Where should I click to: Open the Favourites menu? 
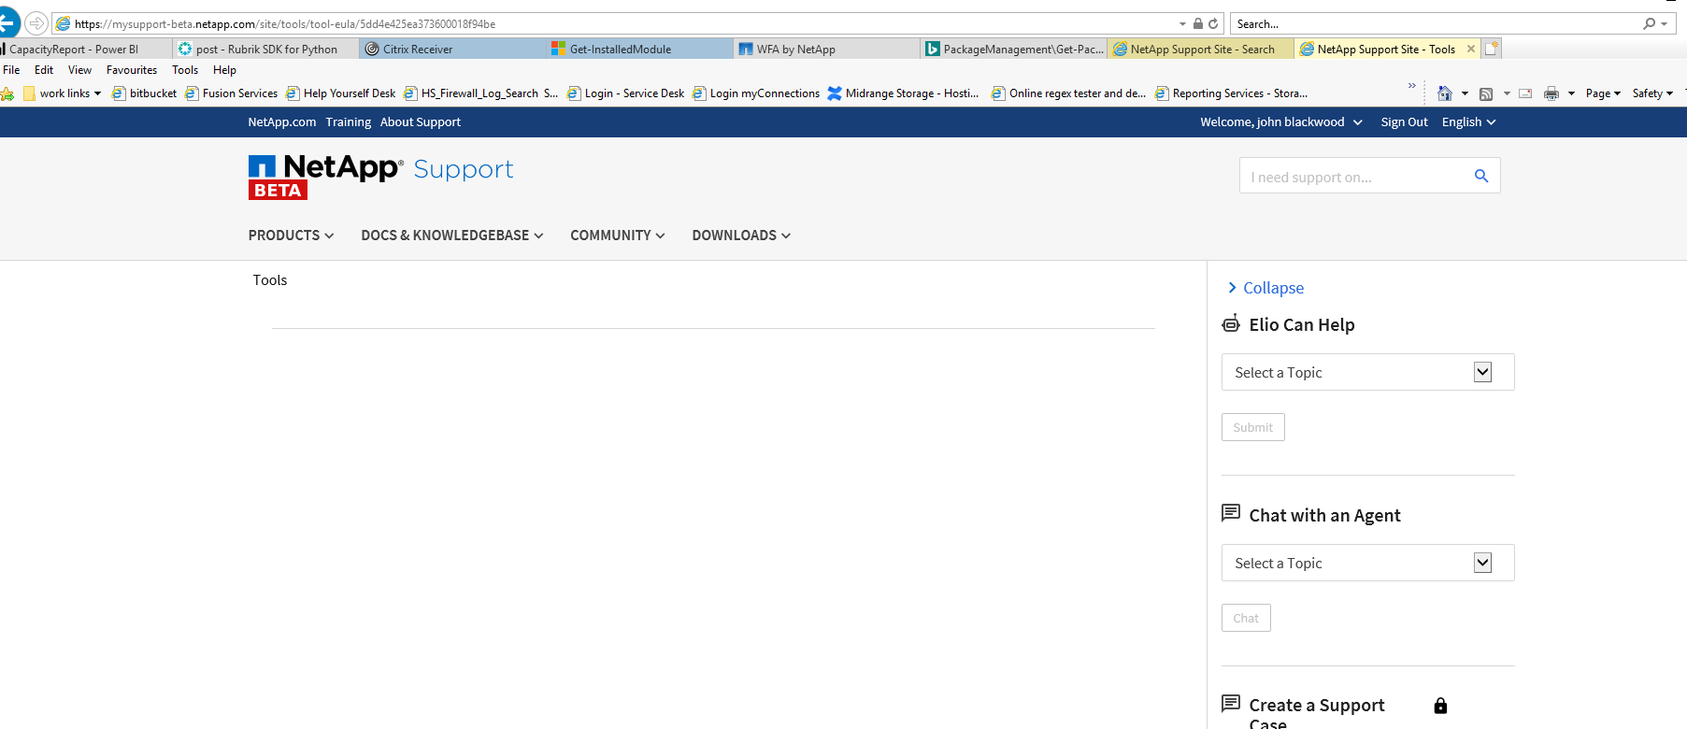click(132, 70)
